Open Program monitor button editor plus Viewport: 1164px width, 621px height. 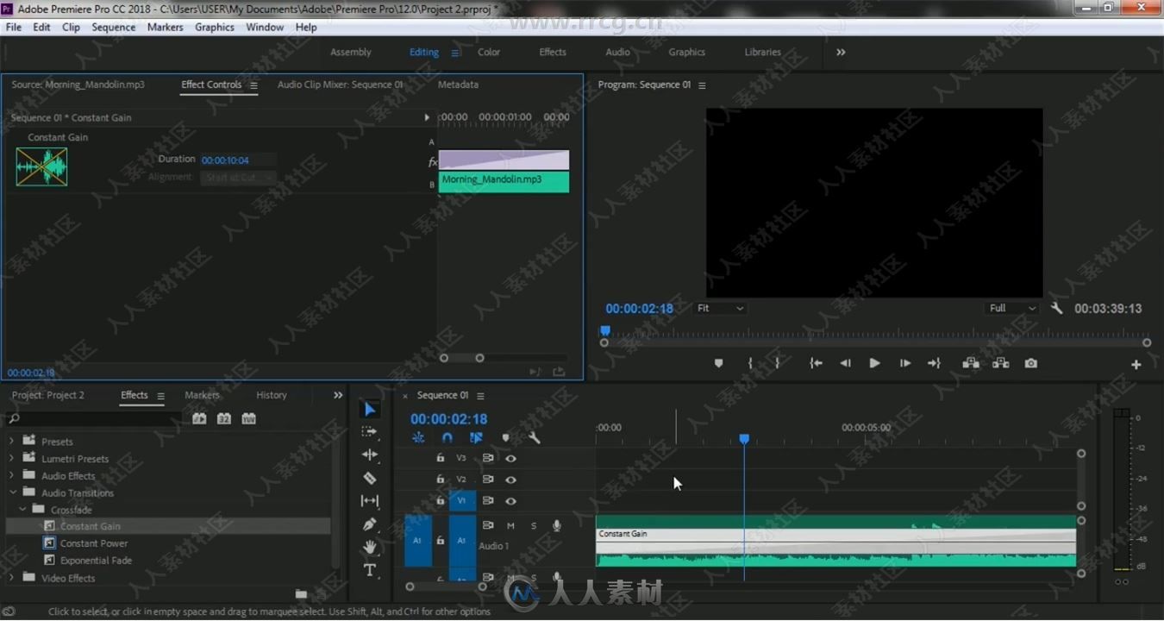tap(1136, 365)
